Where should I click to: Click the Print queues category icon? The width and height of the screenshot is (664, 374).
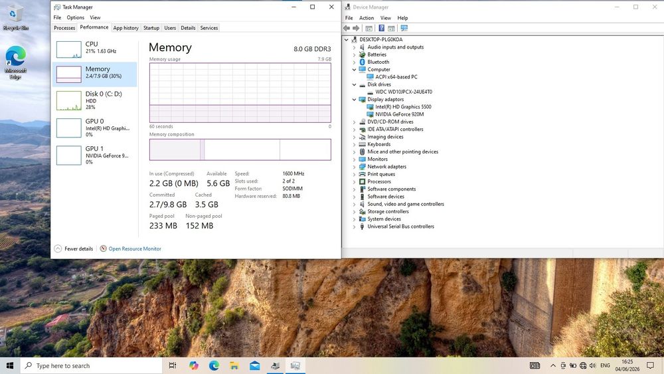tap(362, 174)
